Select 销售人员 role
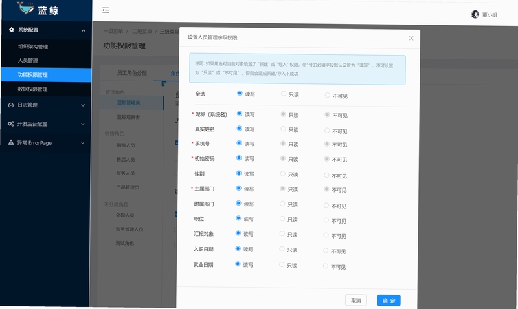Viewport: 518px width, 309px height. coord(126,145)
